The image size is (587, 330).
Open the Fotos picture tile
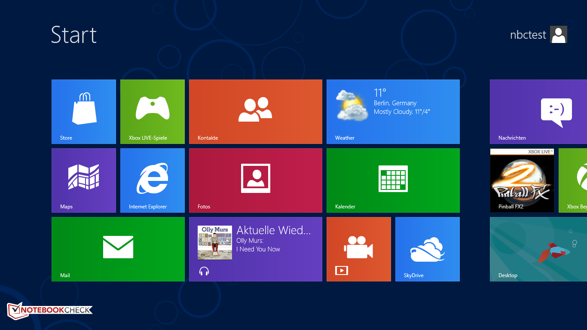click(256, 180)
